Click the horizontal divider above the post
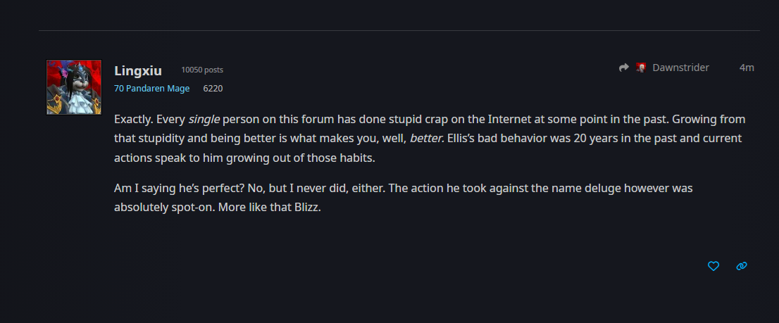 399,31
